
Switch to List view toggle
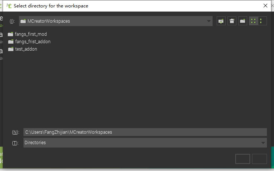tap(254, 21)
